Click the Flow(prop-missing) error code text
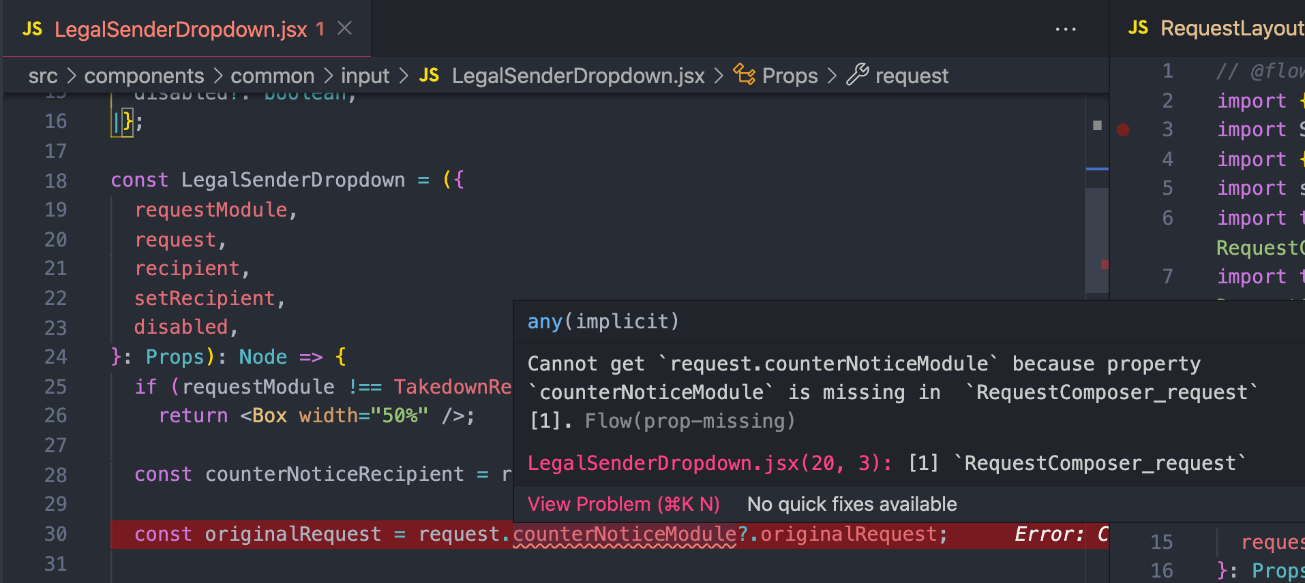 [x=690, y=421]
